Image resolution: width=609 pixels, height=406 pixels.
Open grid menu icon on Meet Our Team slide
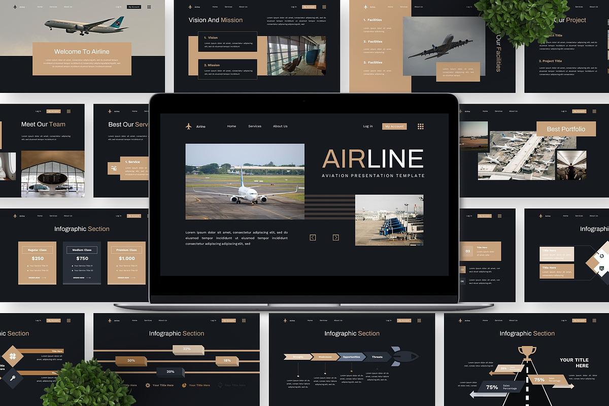[x=69, y=111]
